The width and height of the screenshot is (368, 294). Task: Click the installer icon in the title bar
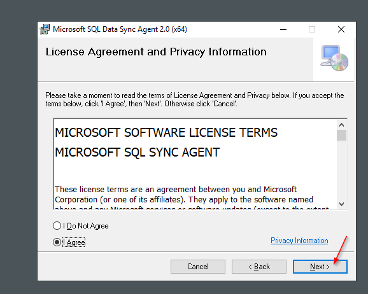[45, 29]
